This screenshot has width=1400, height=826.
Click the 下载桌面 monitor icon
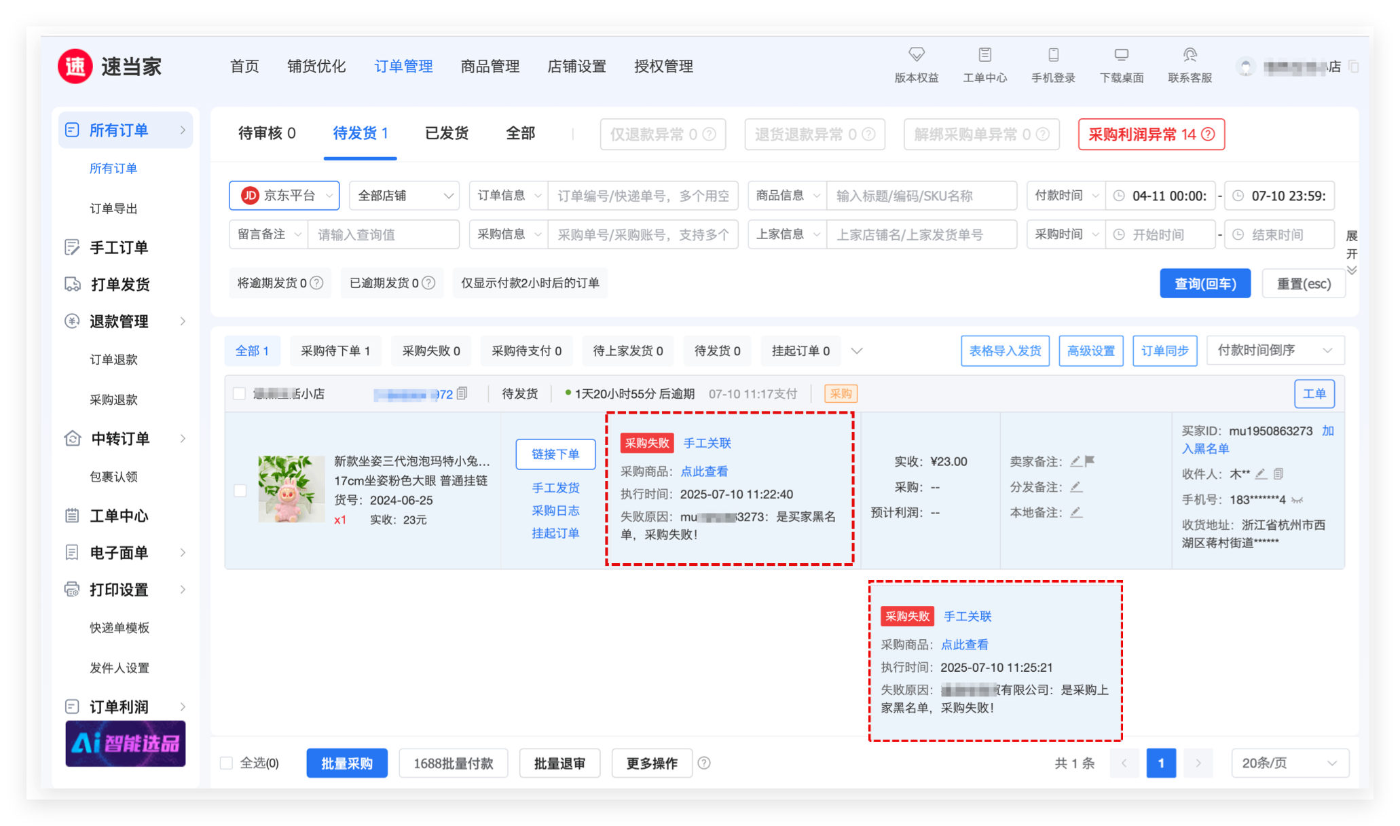click(x=1121, y=55)
